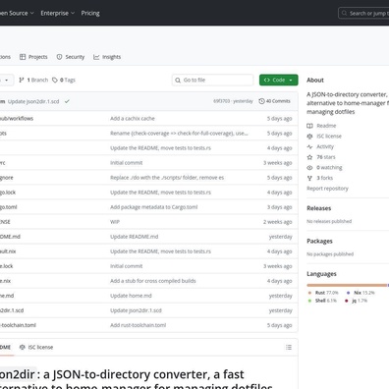View the 3 forks list
This screenshot has width=389, height=389.
[324, 178]
